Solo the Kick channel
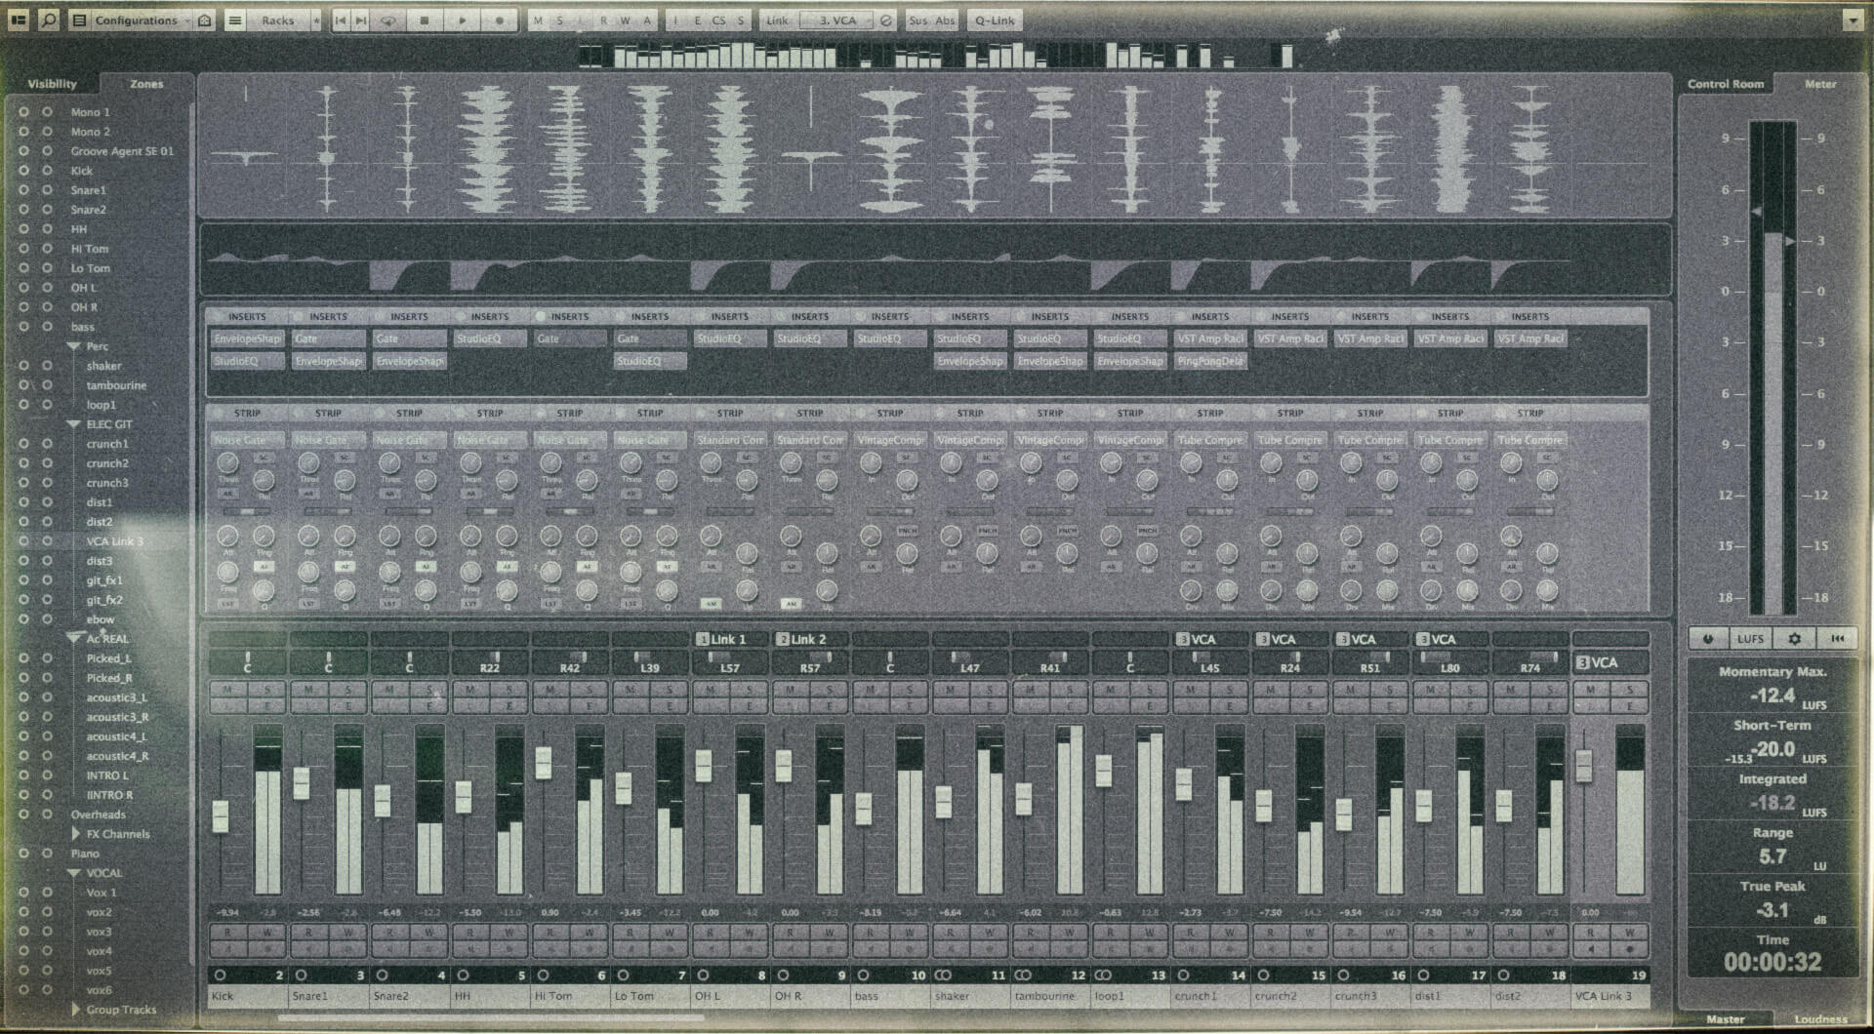 click(266, 690)
